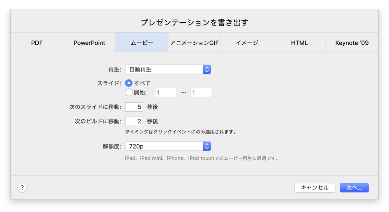
Task: Open the help question mark button
Action: click(22, 188)
